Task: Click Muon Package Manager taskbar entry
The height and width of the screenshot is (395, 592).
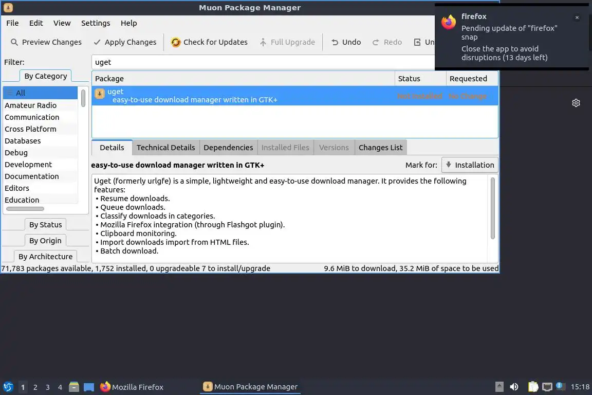Action: [250, 387]
